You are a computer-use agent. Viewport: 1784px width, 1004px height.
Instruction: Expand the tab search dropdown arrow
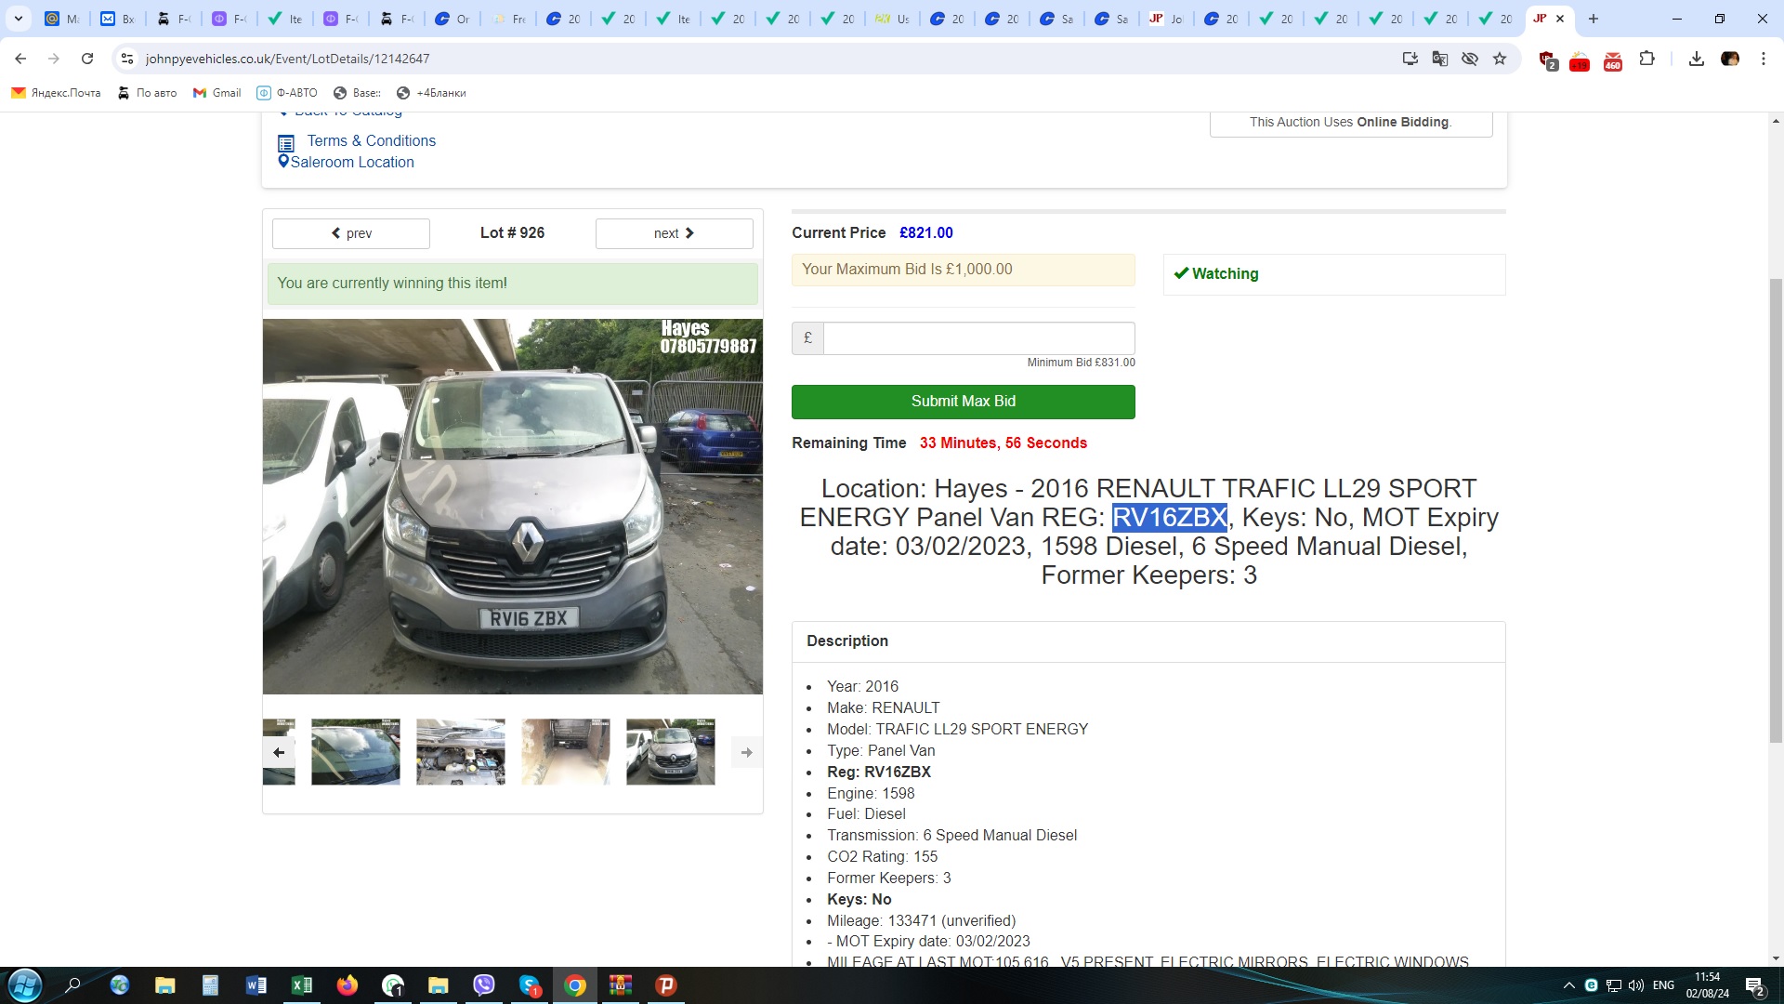click(19, 19)
